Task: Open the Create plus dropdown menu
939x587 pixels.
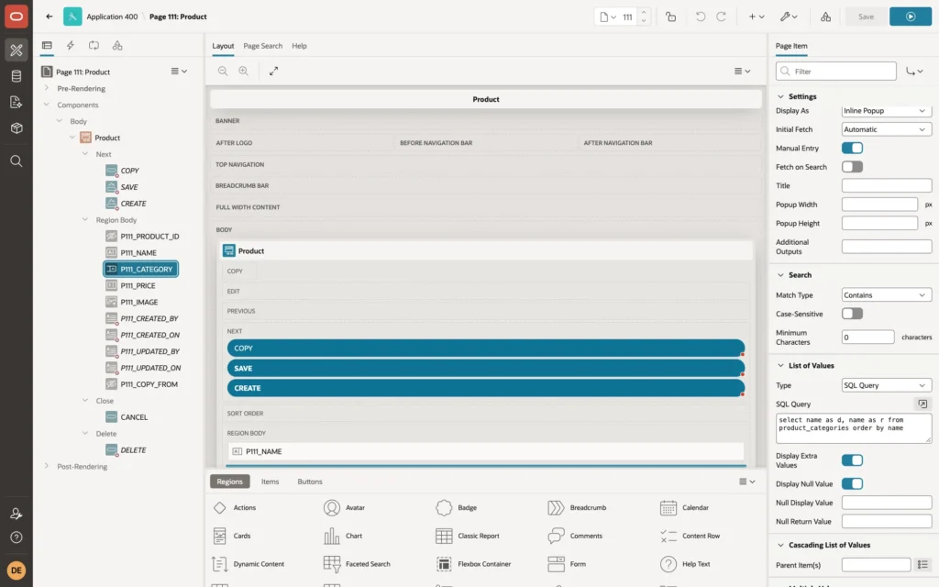Action: click(x=757, y=17)
